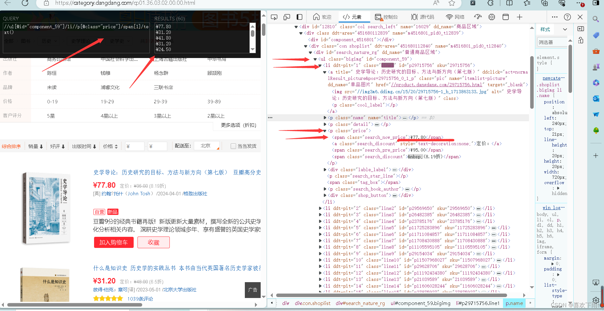
Task: Filter by price range 19-29
Action: pyautogui.click(x=107, y=102)
